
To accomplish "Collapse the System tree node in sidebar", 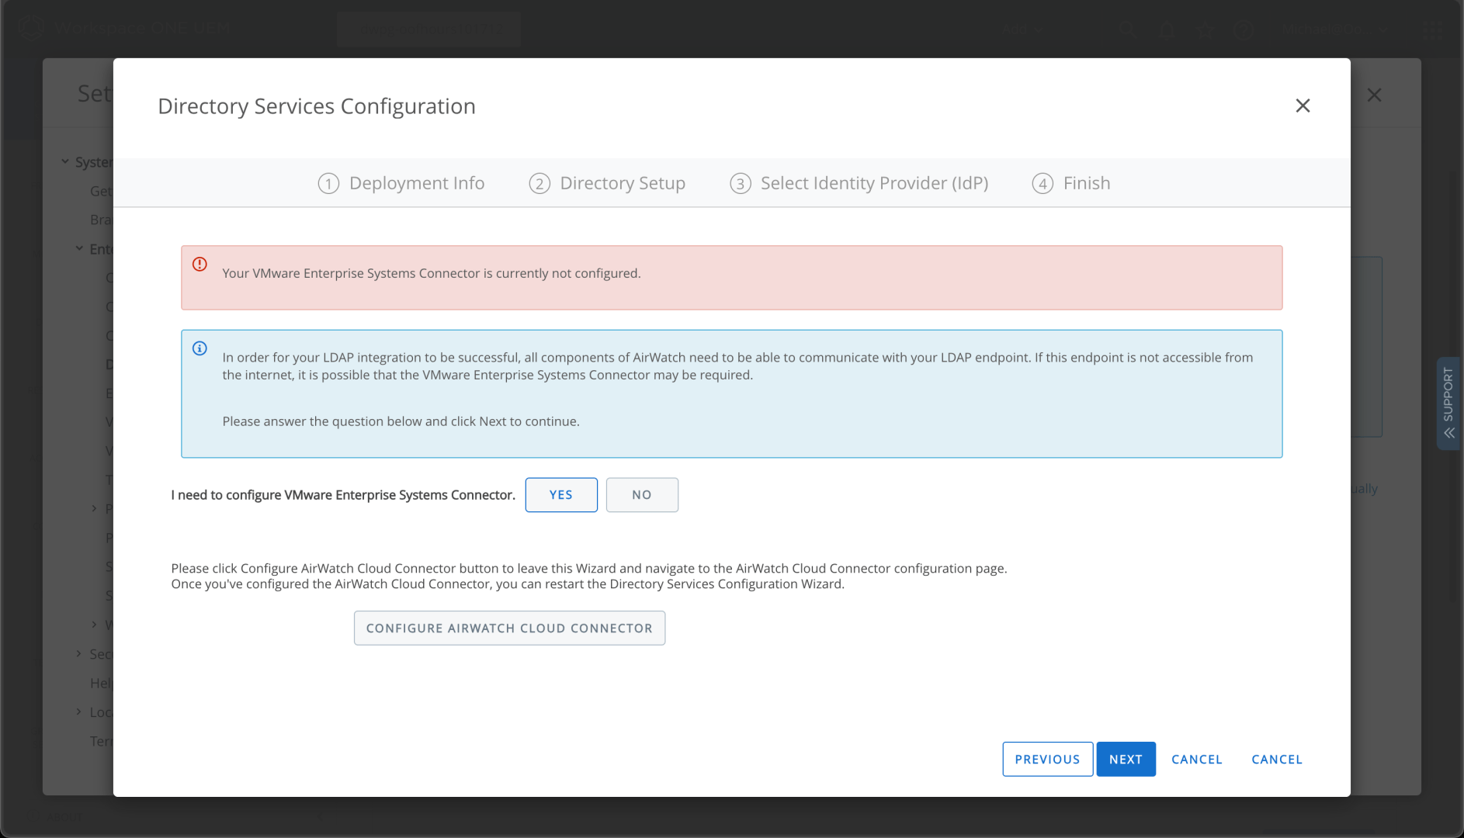I will click(65, 161).
